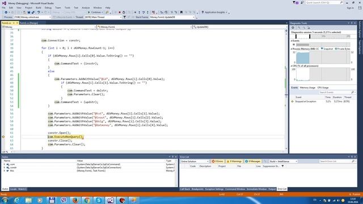This screenshot has height=204, width=363.
Task: Click the Step Into icon
Action: tap(139, 12)
